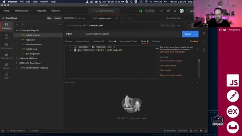The image size is (242, 136).
Task: Click the New button
Action: point(49,18)
